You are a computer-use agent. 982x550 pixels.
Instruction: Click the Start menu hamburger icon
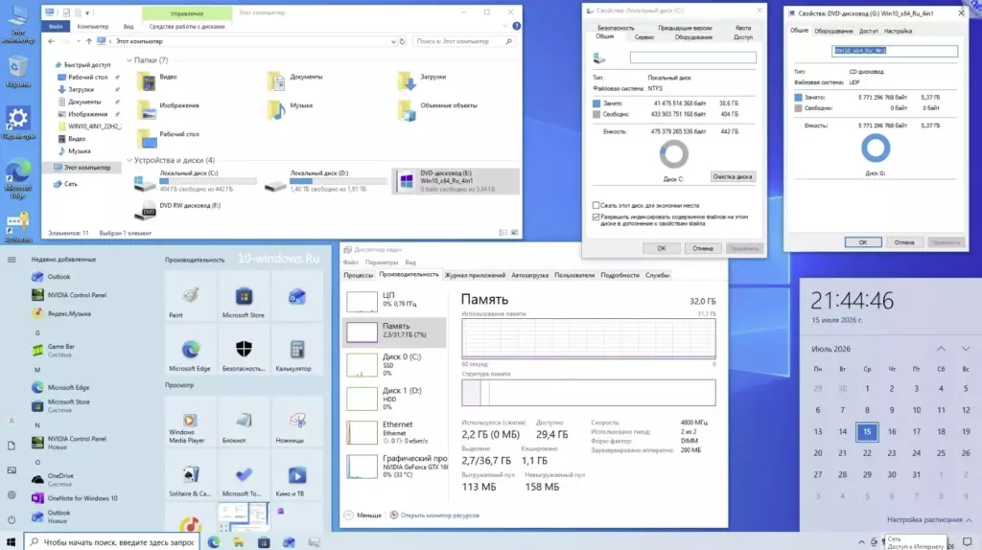pyautogui.click(x=12, y=259)
